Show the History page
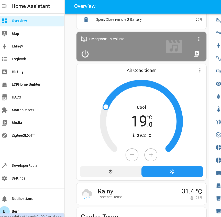Viewport: 221px width, 217px height. (x=32, y=72)
